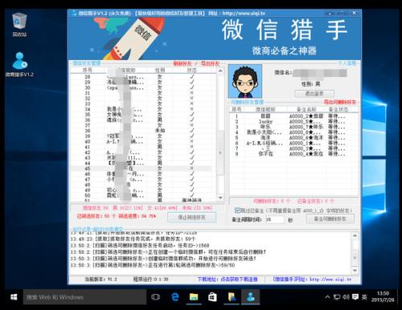Screen dimensions: 402x310
Task: Select deletable friend row 6 A-I.M.G
Action: pyautogui.click(x=293, y=144)
